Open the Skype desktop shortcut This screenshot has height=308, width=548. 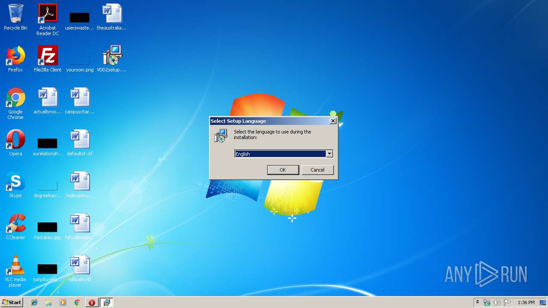[15, 185]
